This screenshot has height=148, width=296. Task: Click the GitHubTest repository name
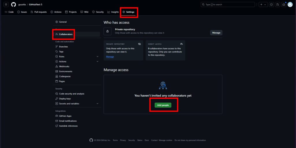(x=34, y=5)
